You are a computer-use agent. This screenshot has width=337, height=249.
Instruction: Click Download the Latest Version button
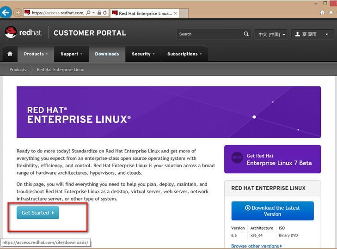(272, 211)
